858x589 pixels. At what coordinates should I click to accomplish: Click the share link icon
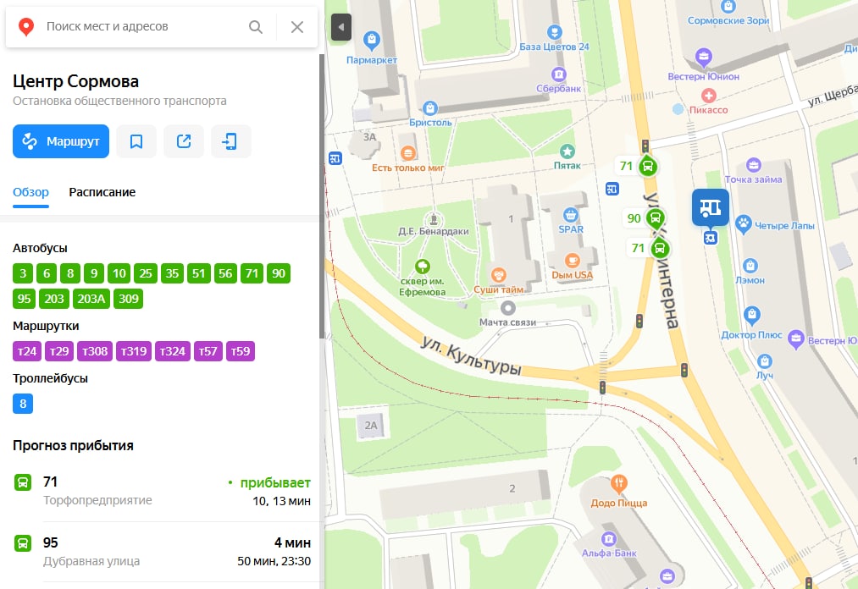pyautogui.click(x=184, y=141)
